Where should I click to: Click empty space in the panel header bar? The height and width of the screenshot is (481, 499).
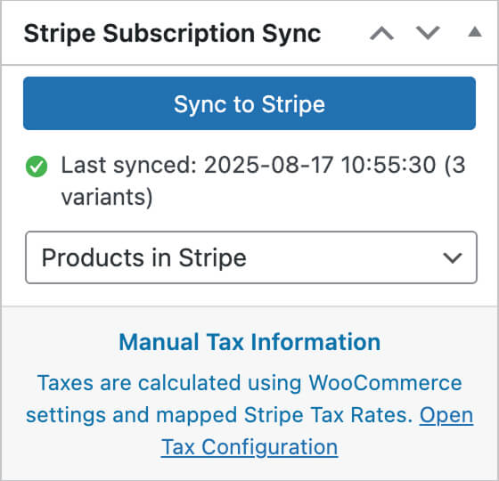[x=346, y=34]
